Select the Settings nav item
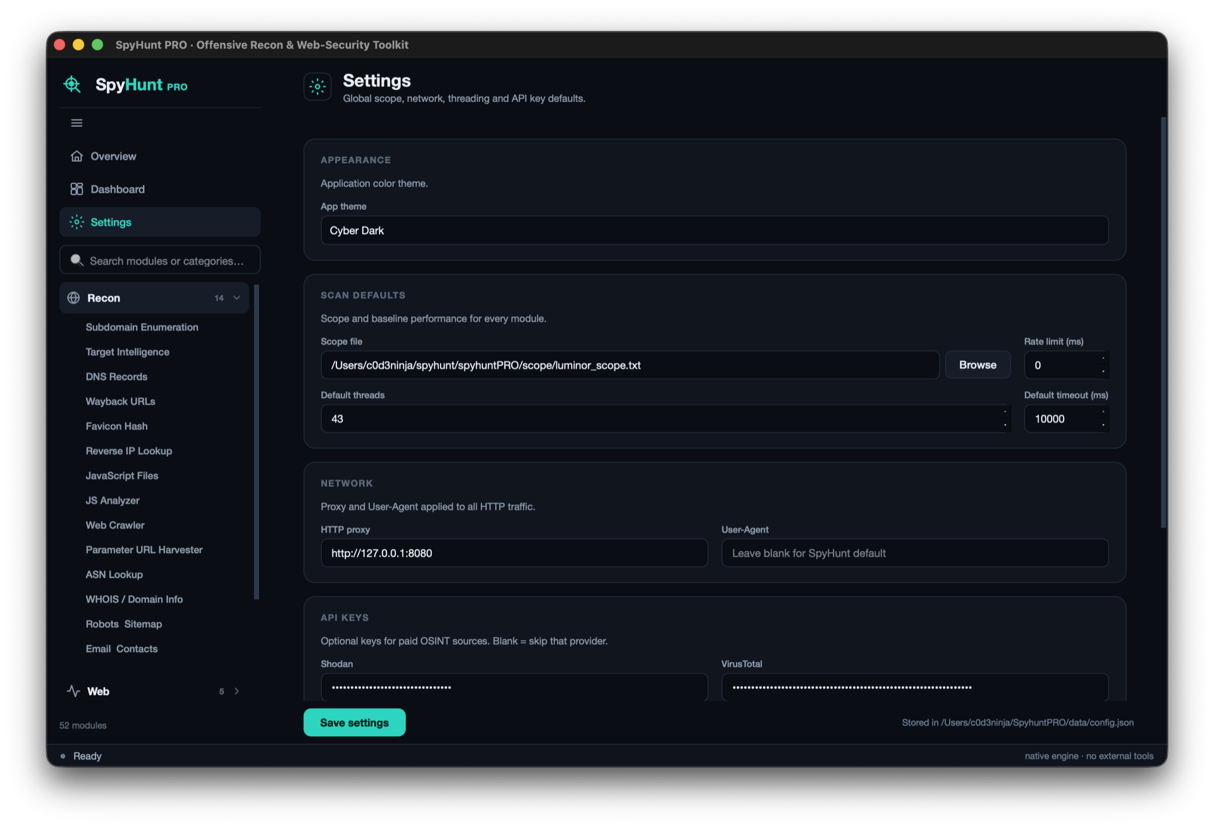Image resolution: width=1214 pixels, height=828 pixels. tap(159, 221)
